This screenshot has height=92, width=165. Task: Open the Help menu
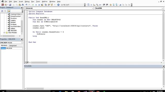[59, 2]
